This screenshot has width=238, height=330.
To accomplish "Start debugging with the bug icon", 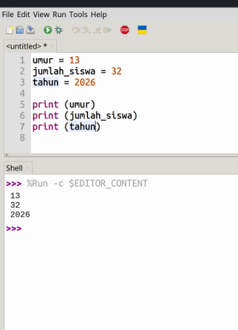I will 59,30.
